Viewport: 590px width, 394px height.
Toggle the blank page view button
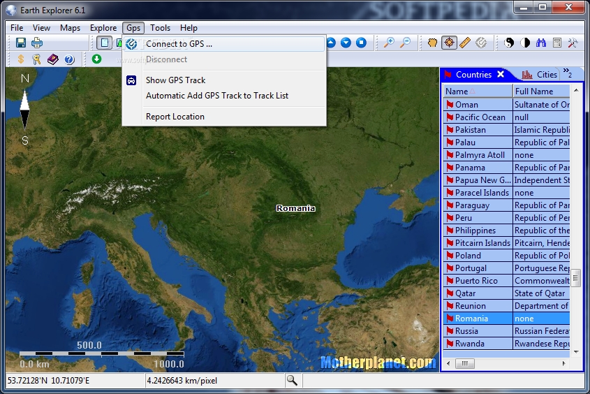(104, 43)
